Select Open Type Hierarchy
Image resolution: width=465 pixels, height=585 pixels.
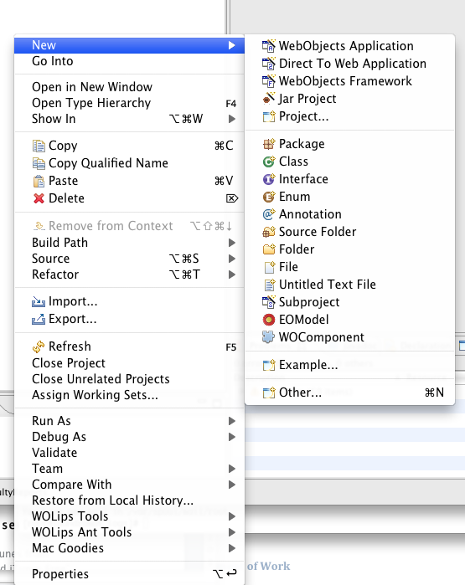[129, 103]
